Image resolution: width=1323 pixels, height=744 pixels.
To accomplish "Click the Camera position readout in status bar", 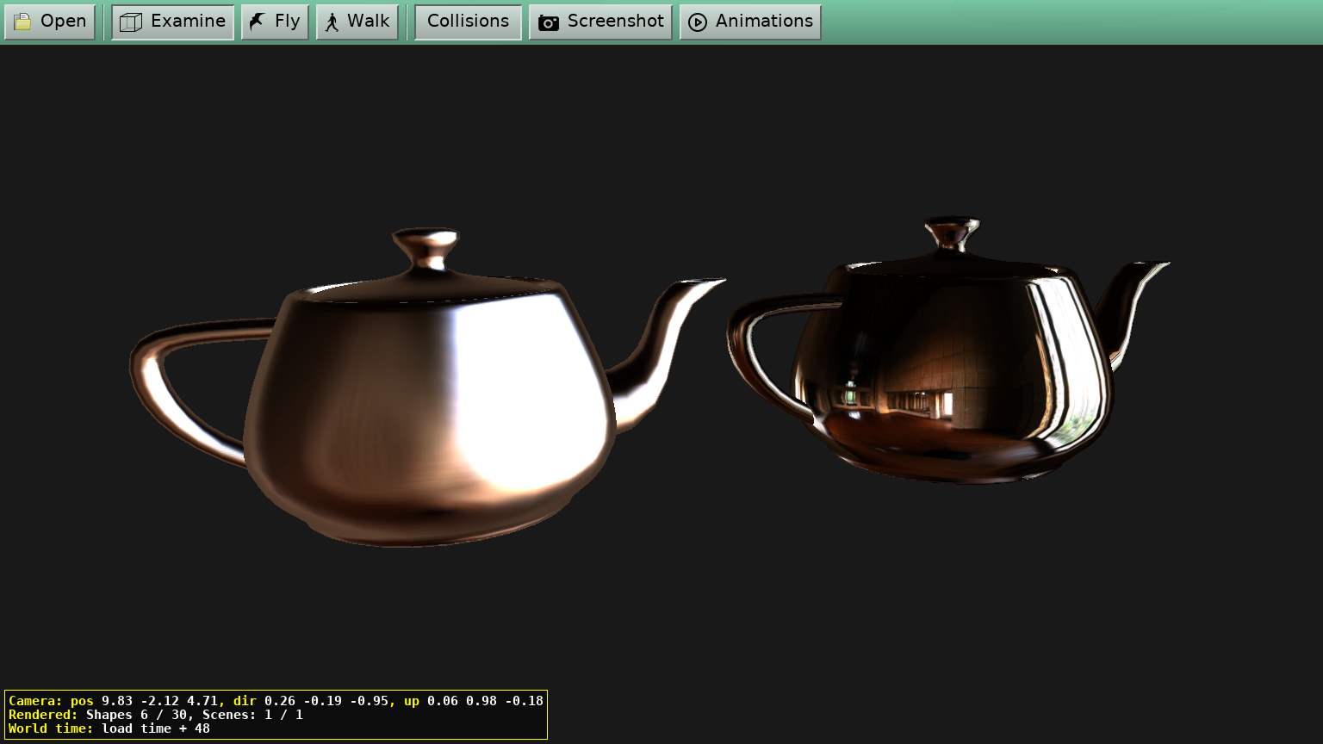I will (x=276, y=700).
